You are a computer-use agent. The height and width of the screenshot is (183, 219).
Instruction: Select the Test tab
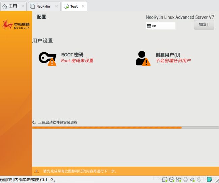tap(74, 6)
